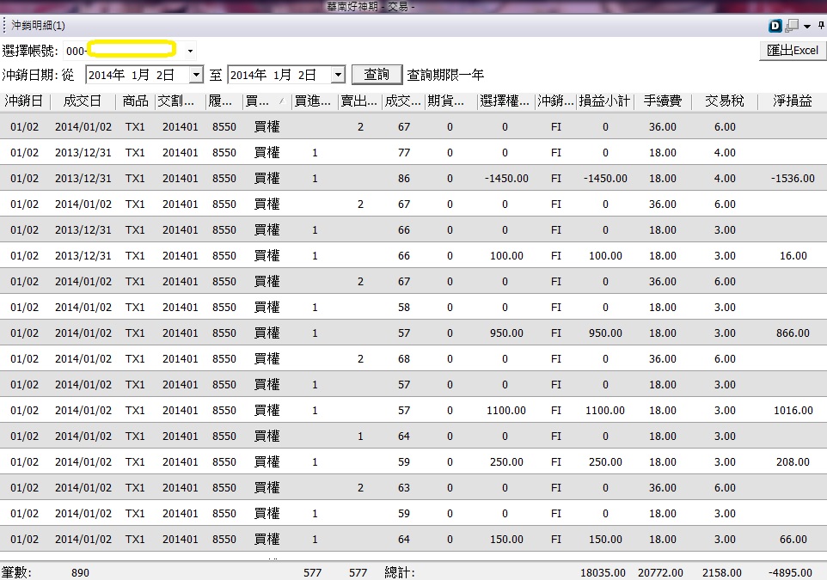Export the table with 匯出Excel button
This screenshot has width=827, height=580.
tap(793, 51)
